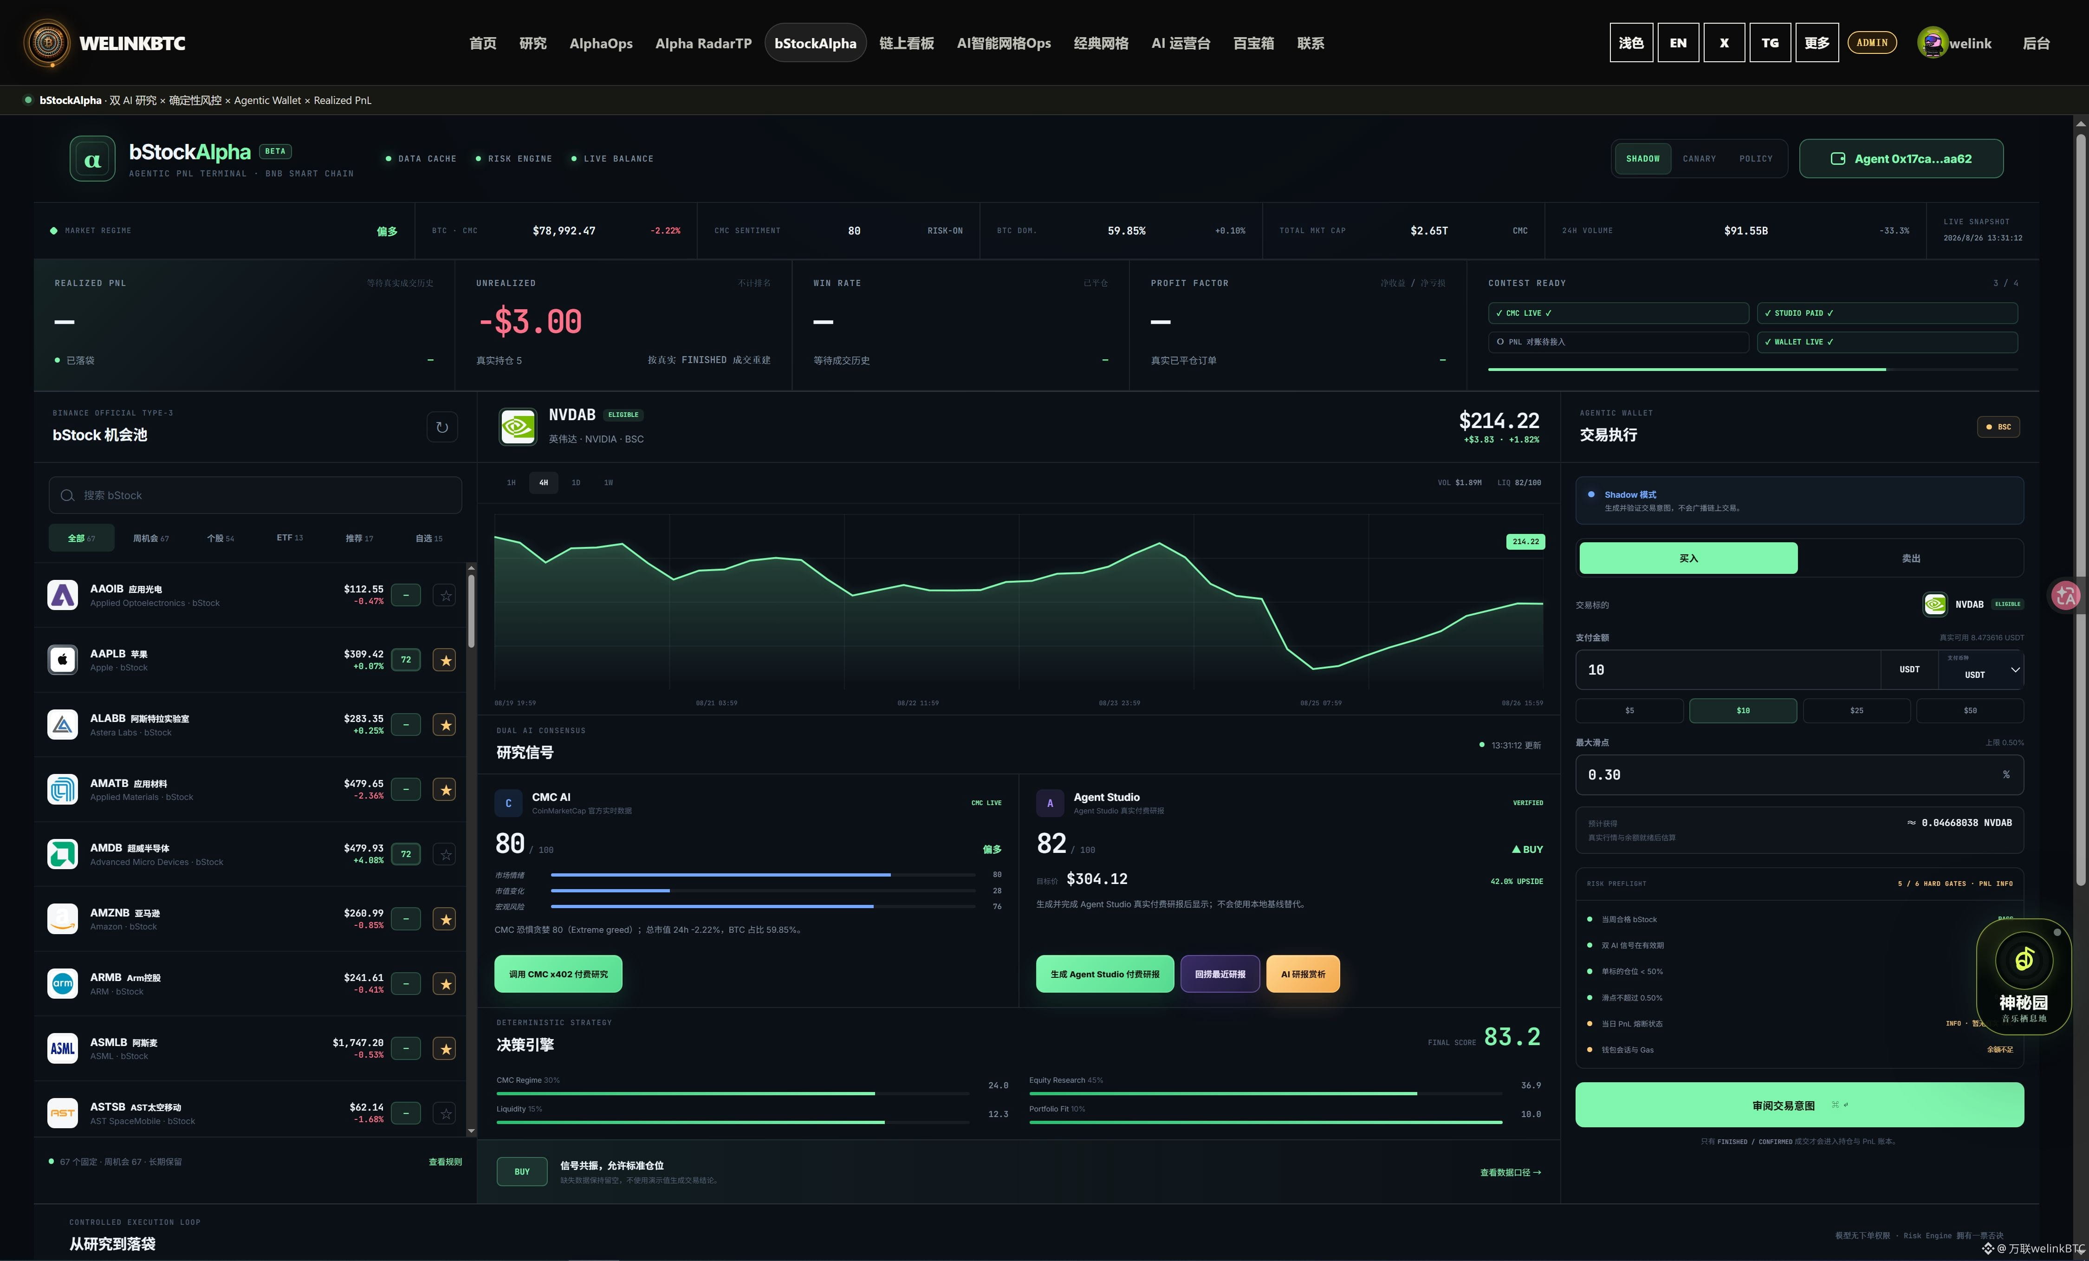
Task: Click the AAOIB stock logo
Action: [63, 595]
